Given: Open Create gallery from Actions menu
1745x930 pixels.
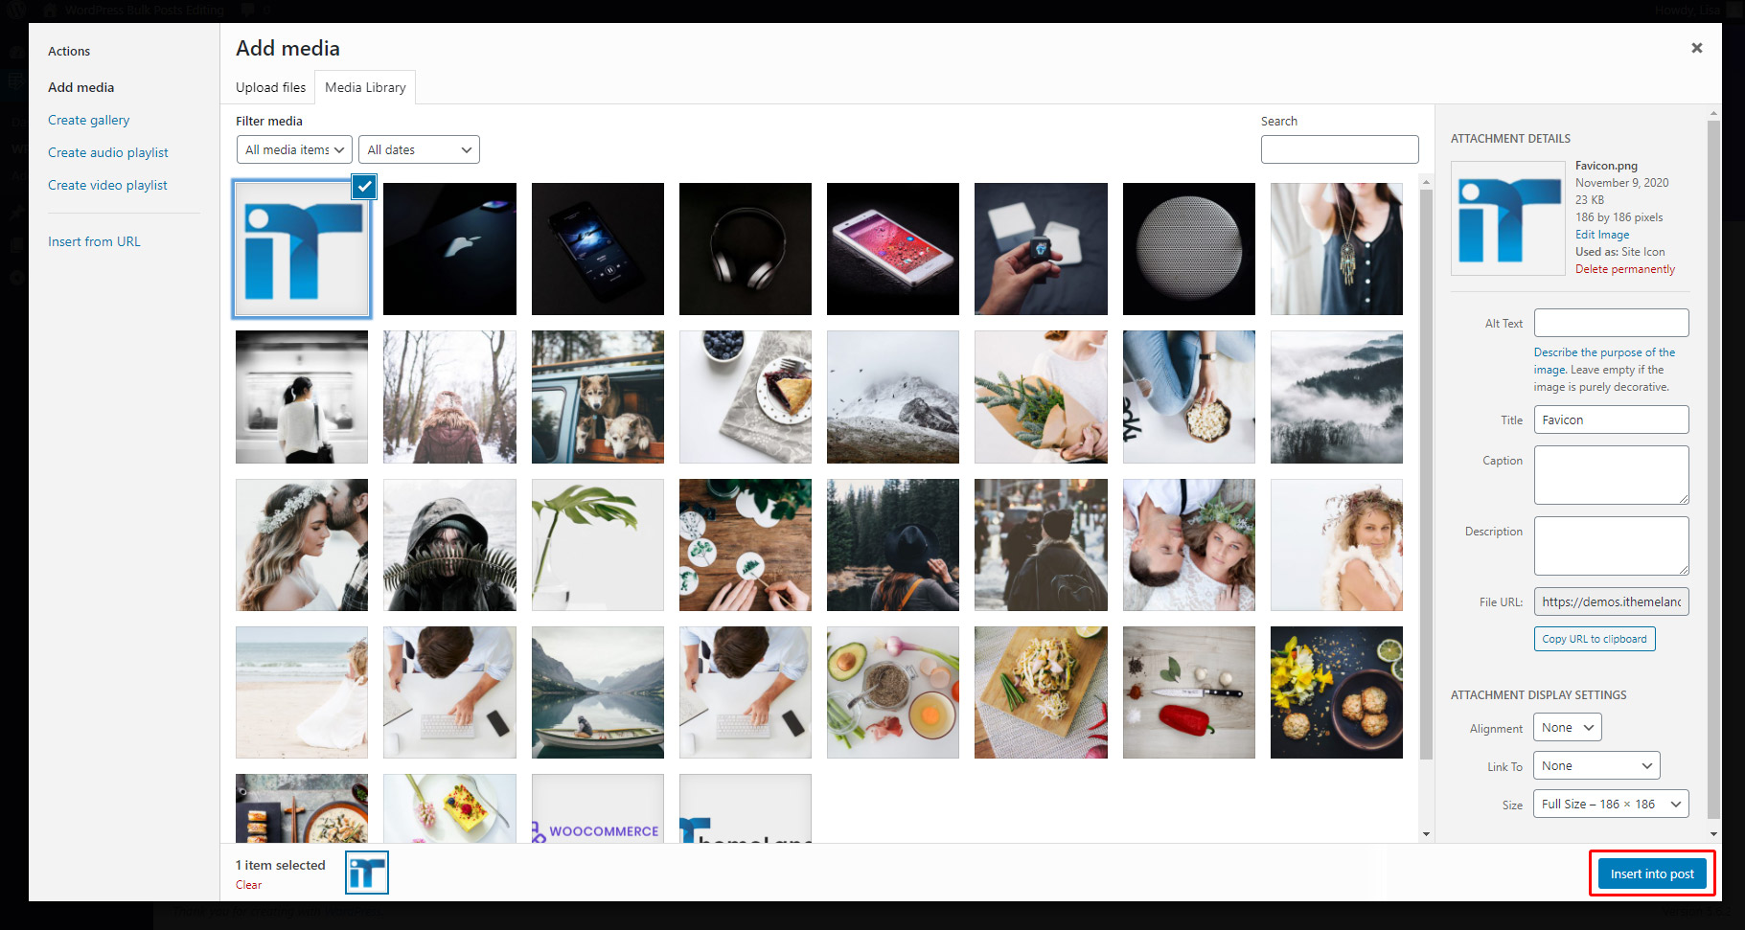Looking at the screenshot, I should click(88, 120).
